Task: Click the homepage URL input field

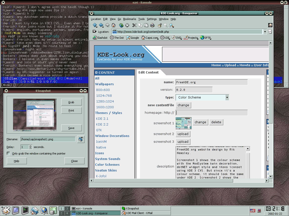Action: pos(211,112)
